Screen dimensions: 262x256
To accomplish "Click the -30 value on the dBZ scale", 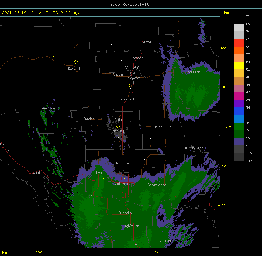I will [249, 161].
